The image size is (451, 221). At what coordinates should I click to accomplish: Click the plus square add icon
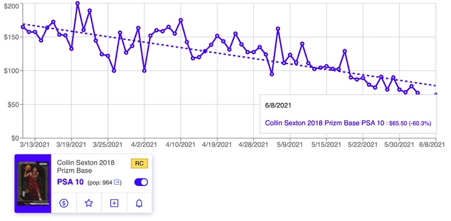coord(114,203)
